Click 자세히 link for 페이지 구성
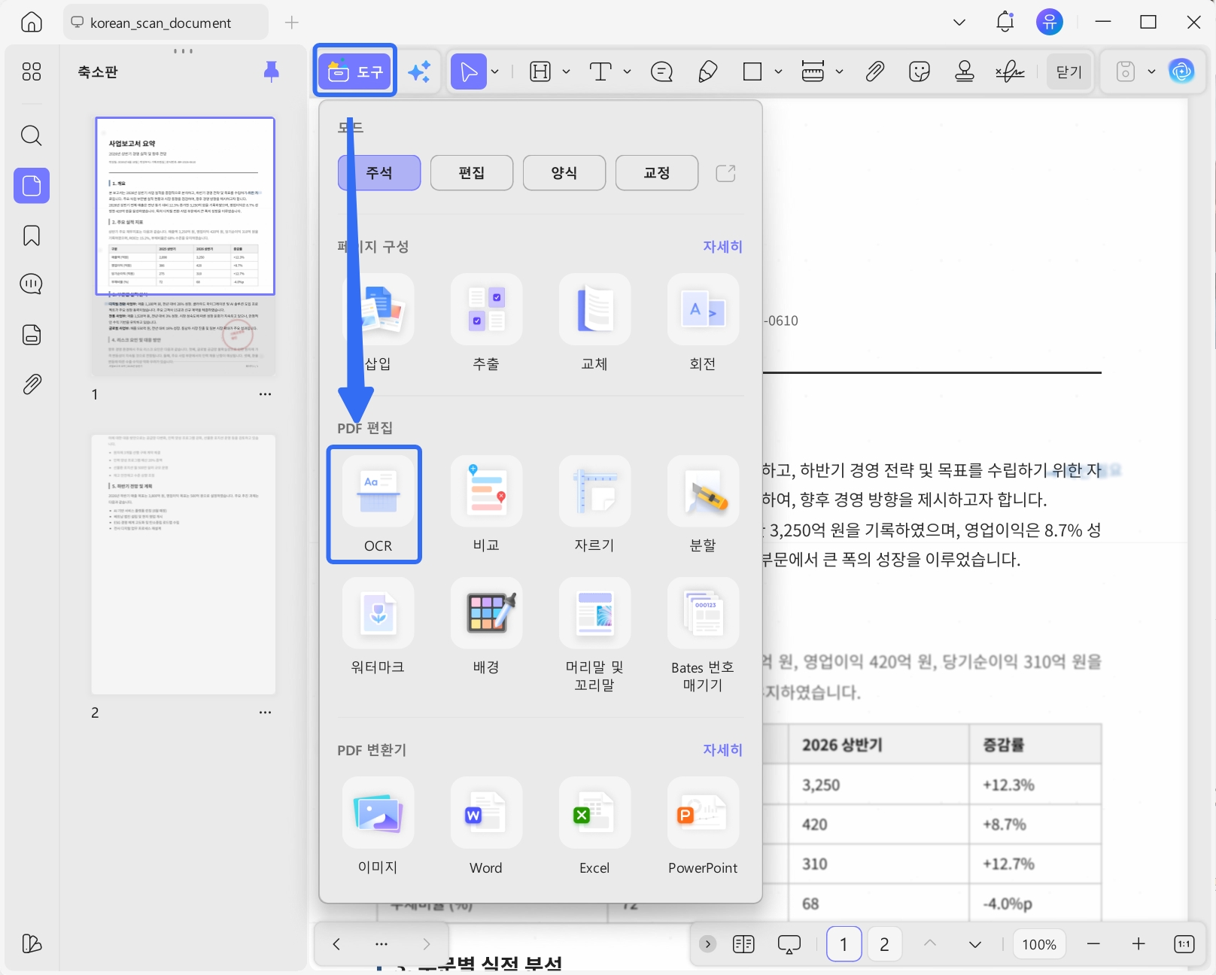Screen dimensions: 1216x975 click(722, 247)
